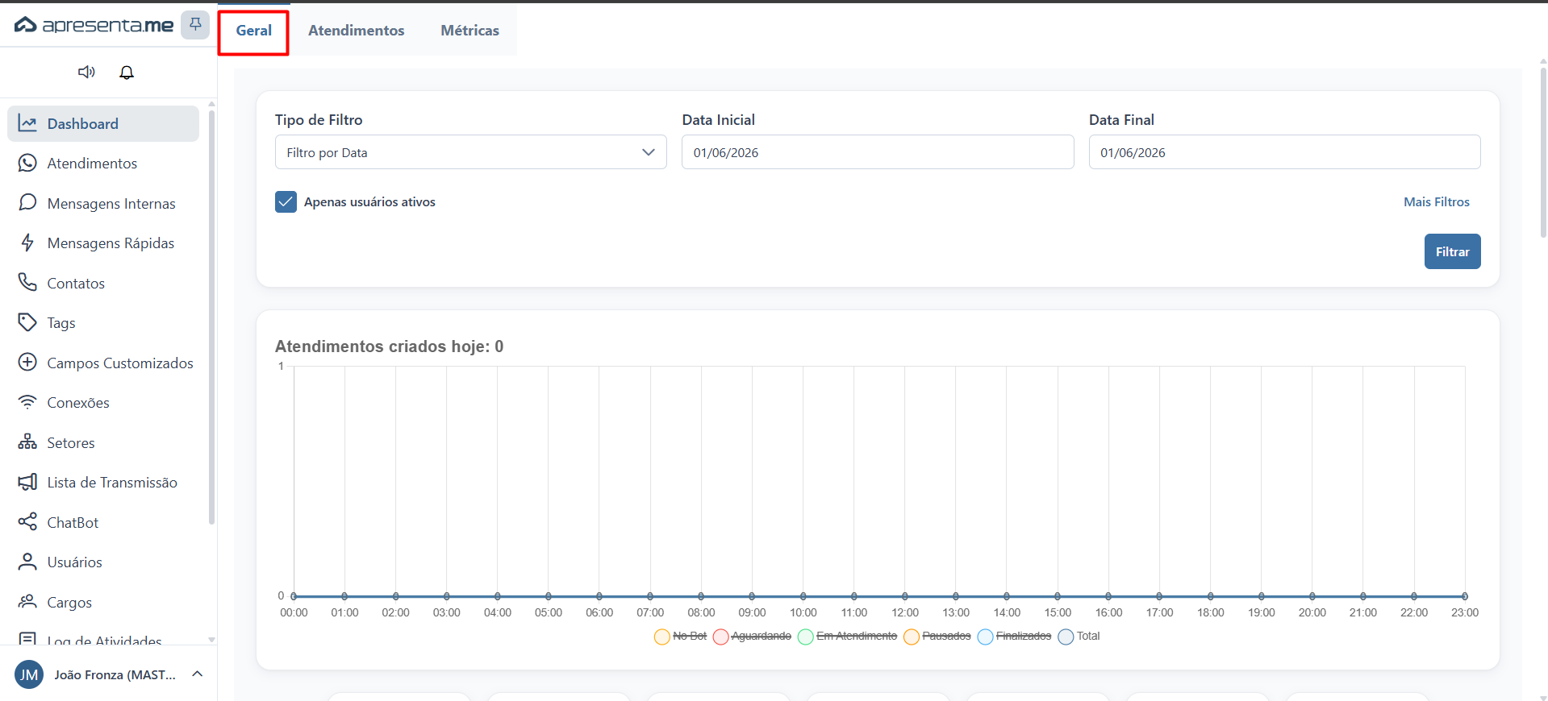Screen dimensions: 1548x701
Task: Open Mensagens Rápidas page
Action: click(x=103, y=243)
